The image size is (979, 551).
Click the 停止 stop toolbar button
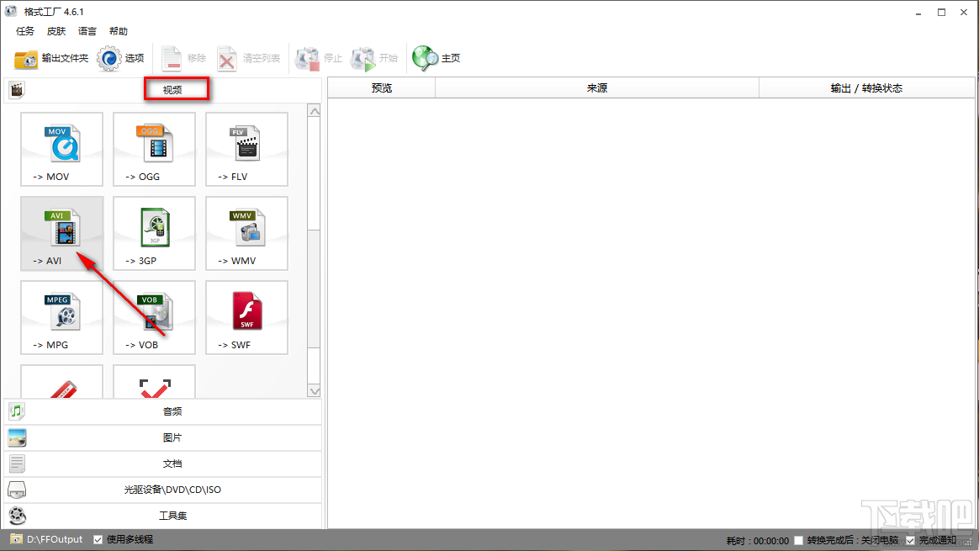click(319, 59)
